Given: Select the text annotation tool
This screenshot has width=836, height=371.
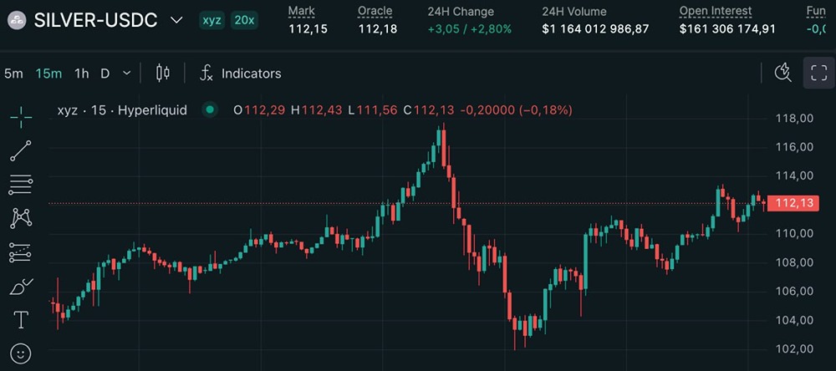Looking at the screenshot, I should [21, 320].
